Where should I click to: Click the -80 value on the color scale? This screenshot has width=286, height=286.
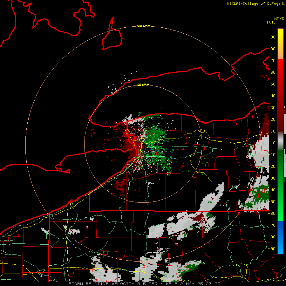coord(272,237)
